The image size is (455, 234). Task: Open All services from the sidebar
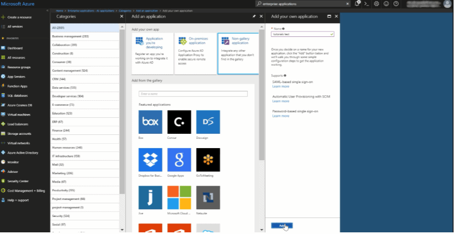(15, 26)
